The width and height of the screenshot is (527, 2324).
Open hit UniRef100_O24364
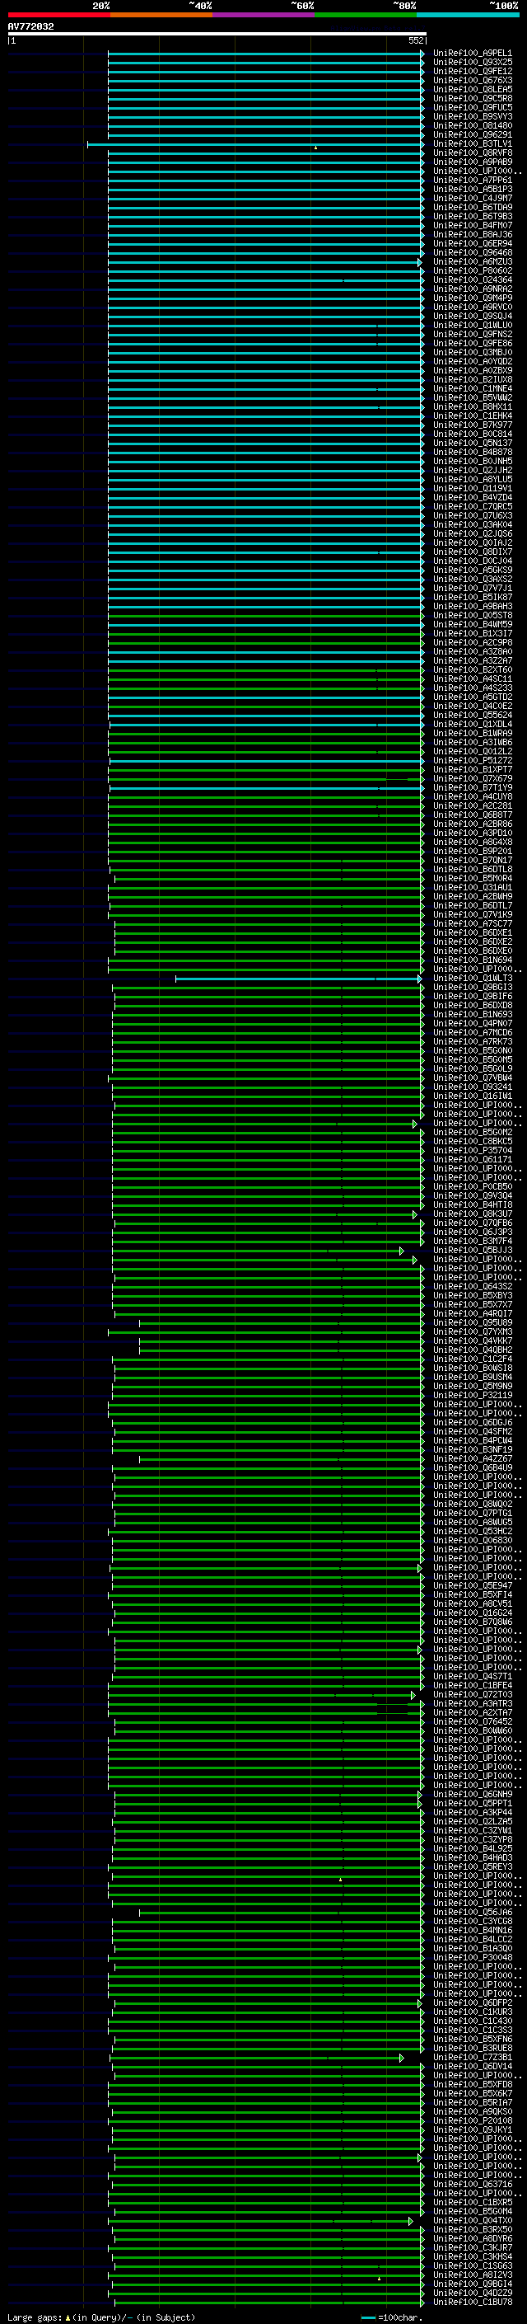[472, 279]
